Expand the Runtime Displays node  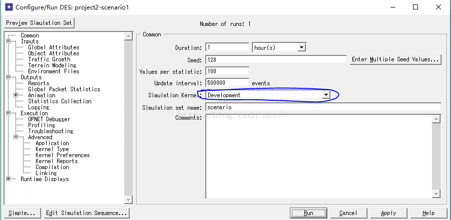[8, 179]
